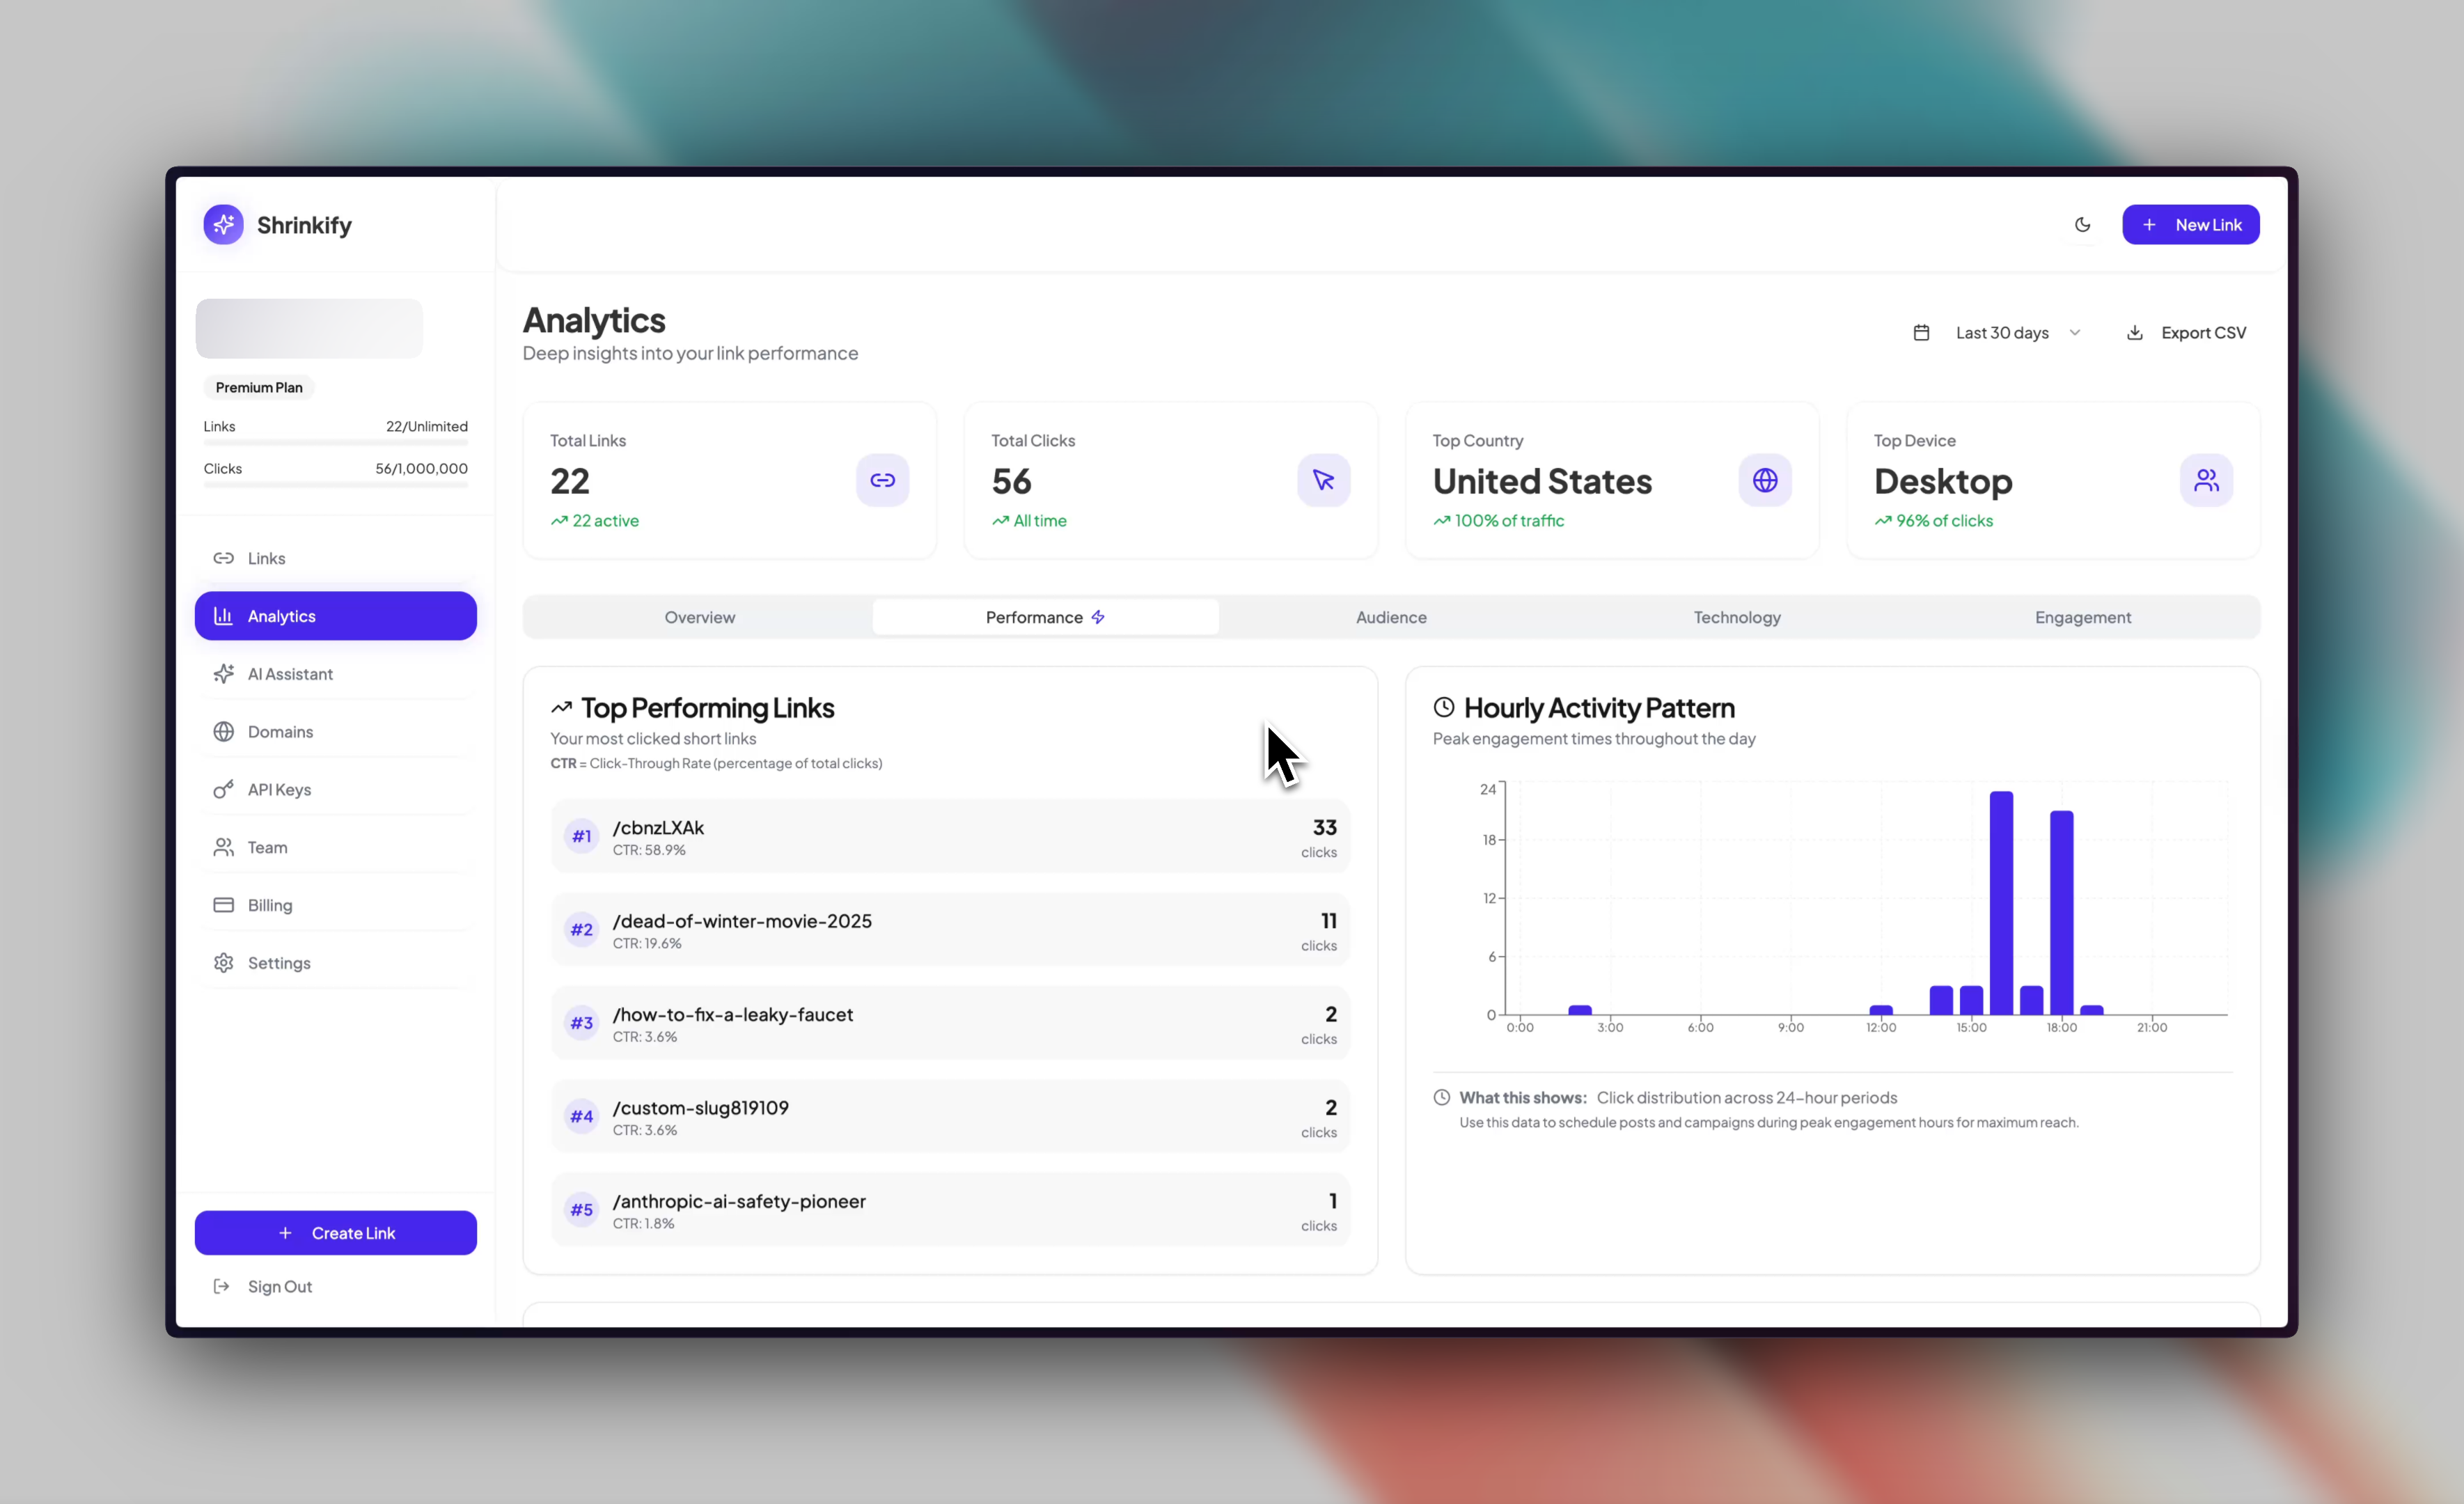This screenshot has height=1504, width=2464.
Task: Click the Shrinkify sparkle logo icon
Action: pos(223,225)
